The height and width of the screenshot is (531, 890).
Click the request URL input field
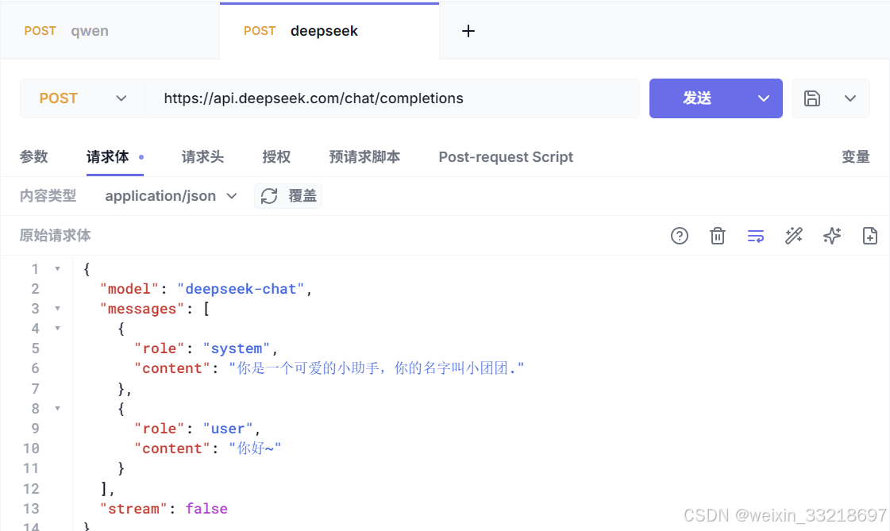(392, 98)
